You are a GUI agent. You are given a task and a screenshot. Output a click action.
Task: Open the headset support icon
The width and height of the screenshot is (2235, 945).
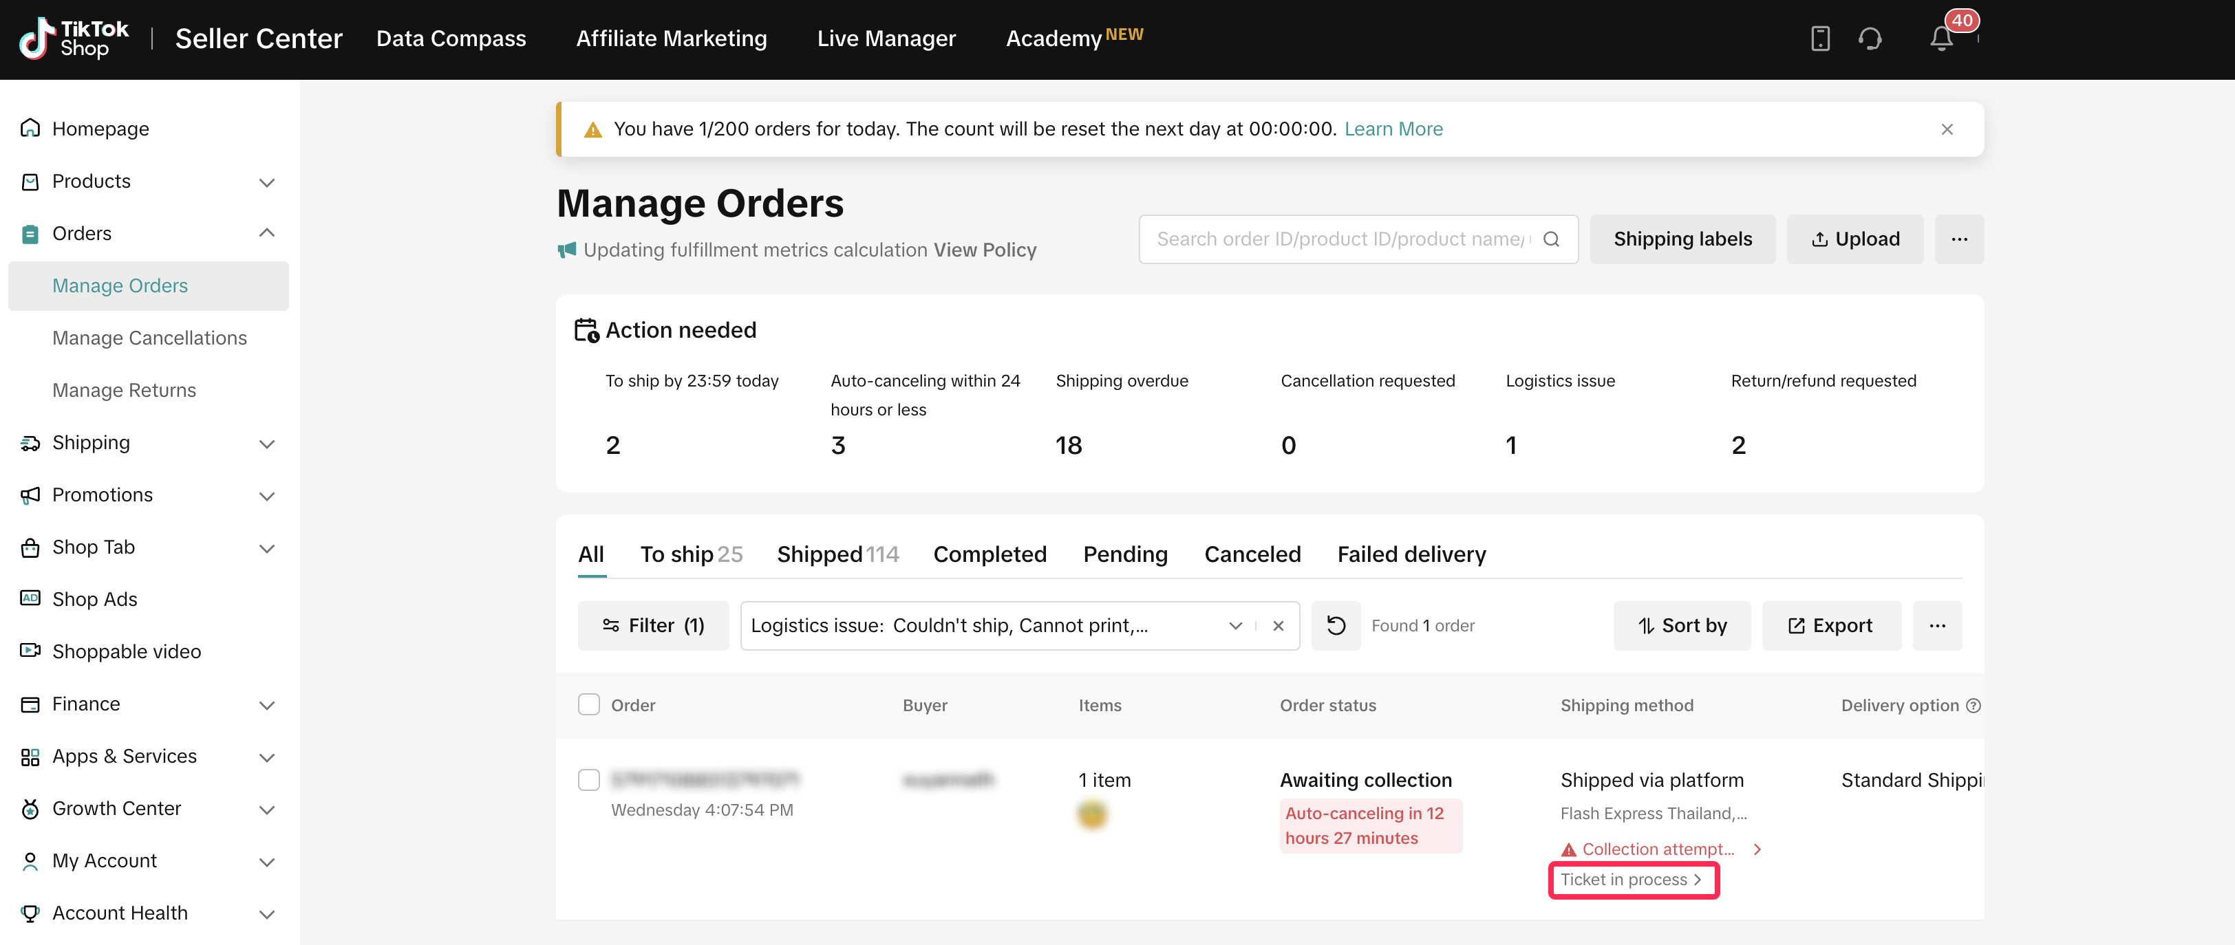tap(1870, 39)
